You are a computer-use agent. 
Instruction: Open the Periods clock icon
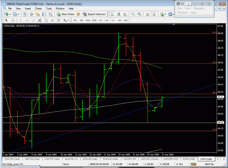tap(170, 14)
